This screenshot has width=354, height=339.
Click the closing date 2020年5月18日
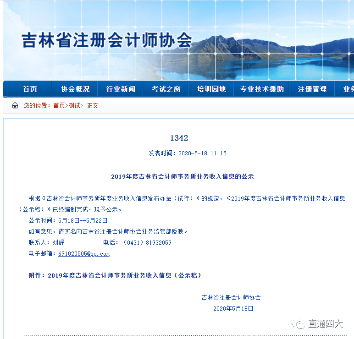[x=233, y=309]
